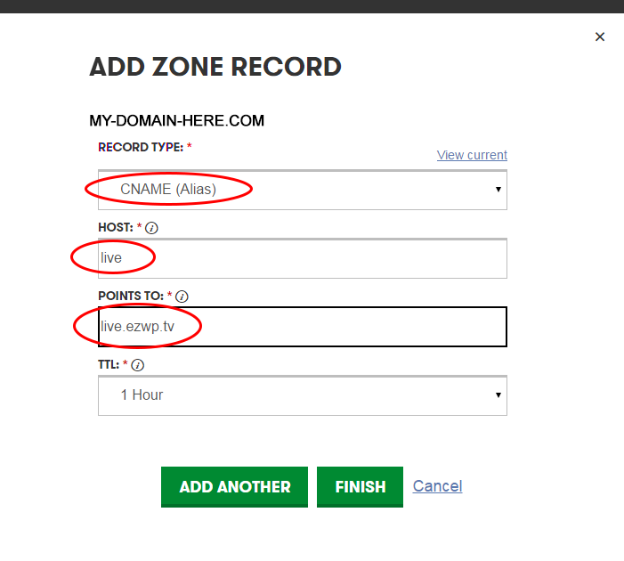Click the TTL field label
The image size is (624, 561).
109,364
